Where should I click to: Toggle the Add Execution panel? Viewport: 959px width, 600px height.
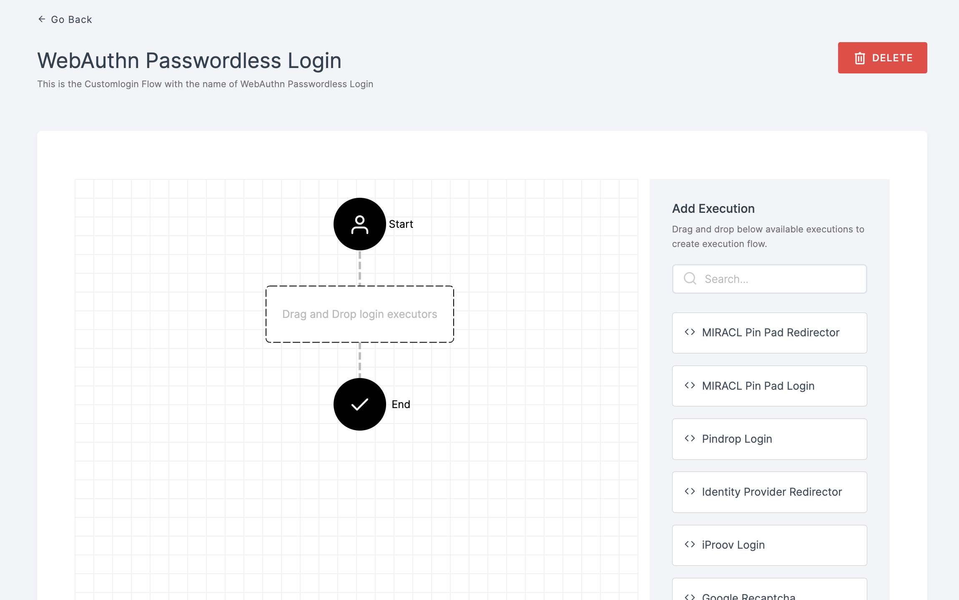(x=713, y=208)
